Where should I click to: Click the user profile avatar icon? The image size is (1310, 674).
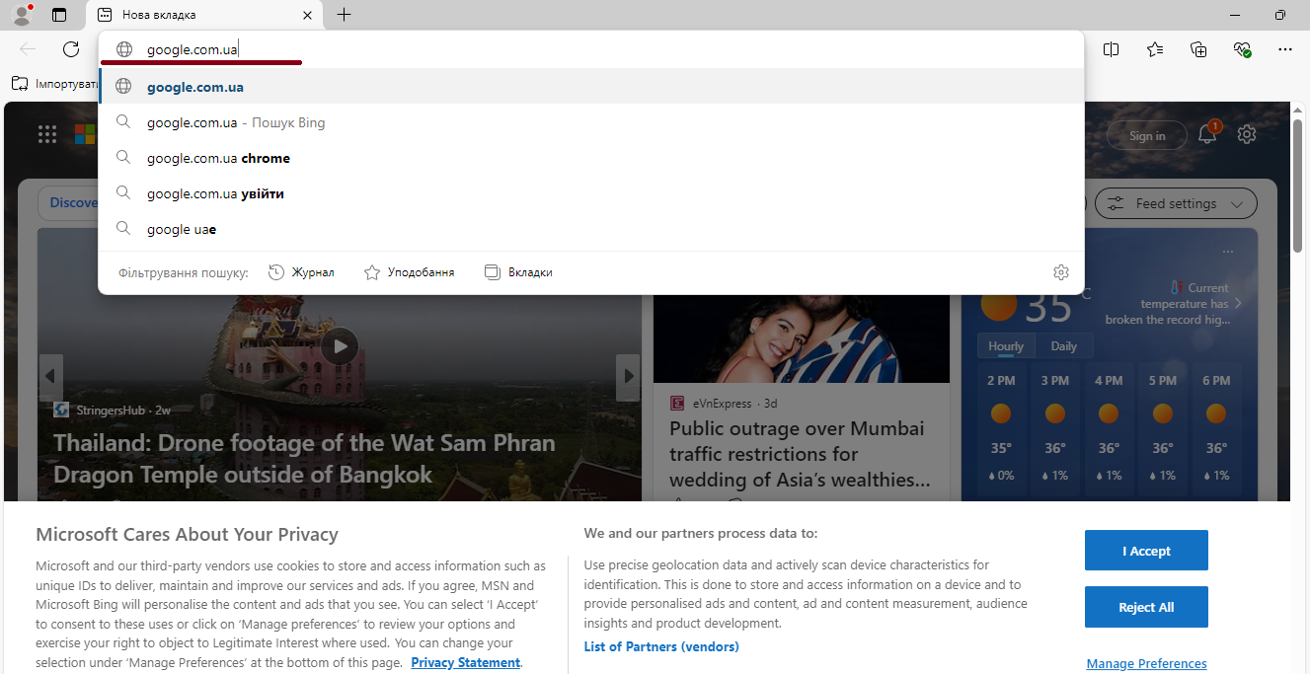(x=21, y=15)
